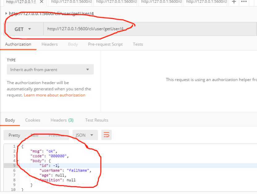257x194 pixels.
Task: Switch to the request Headers tab
Action: pyautogui.click(x=49, y=44)
